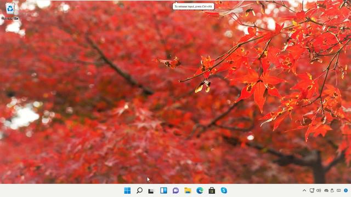
Task: Open the volume speaker tray icon
Action: point(319,190)
